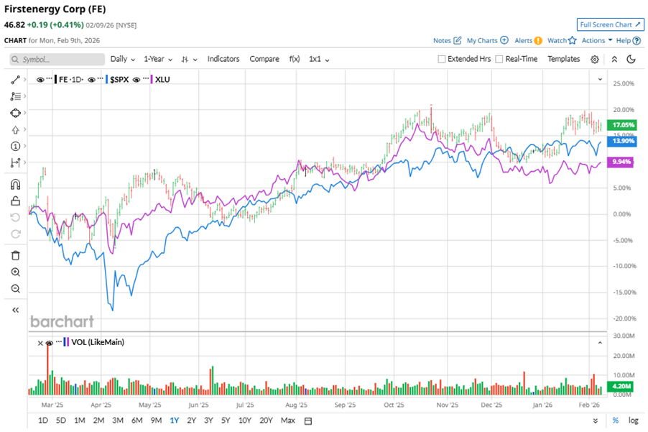Collapse the header with double up chevron
Screen dimensions: 648x432
point(614,59)
